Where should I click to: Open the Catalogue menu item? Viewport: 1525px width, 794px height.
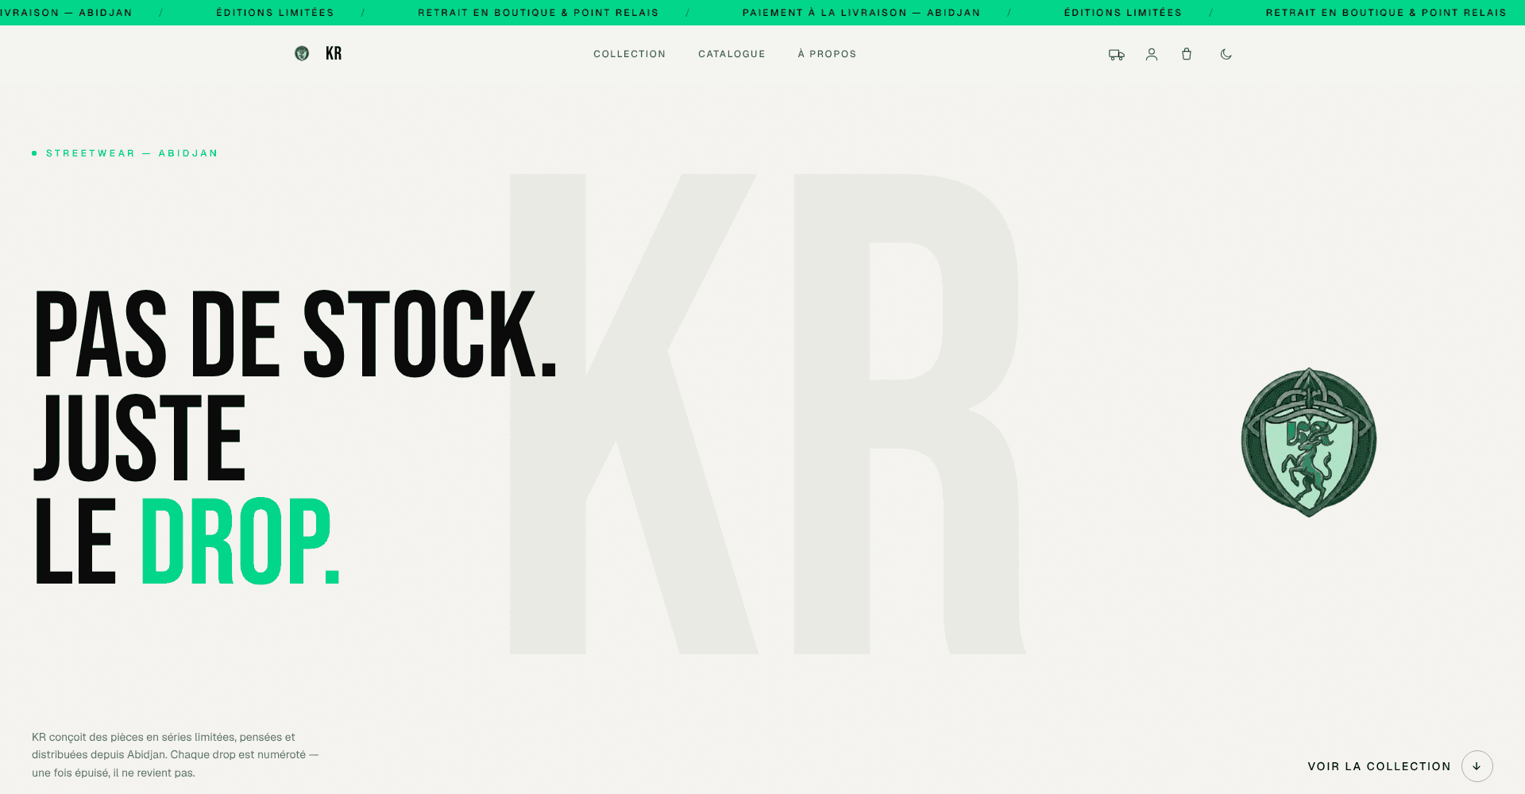point(732,54)
